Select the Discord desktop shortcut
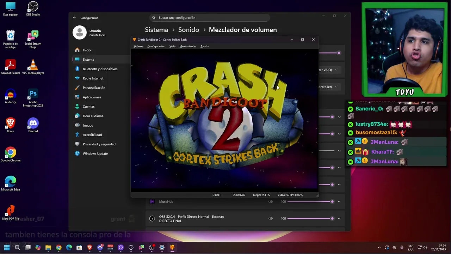The height and width of the screenshot is (254, 451). (x=33, y=125)
